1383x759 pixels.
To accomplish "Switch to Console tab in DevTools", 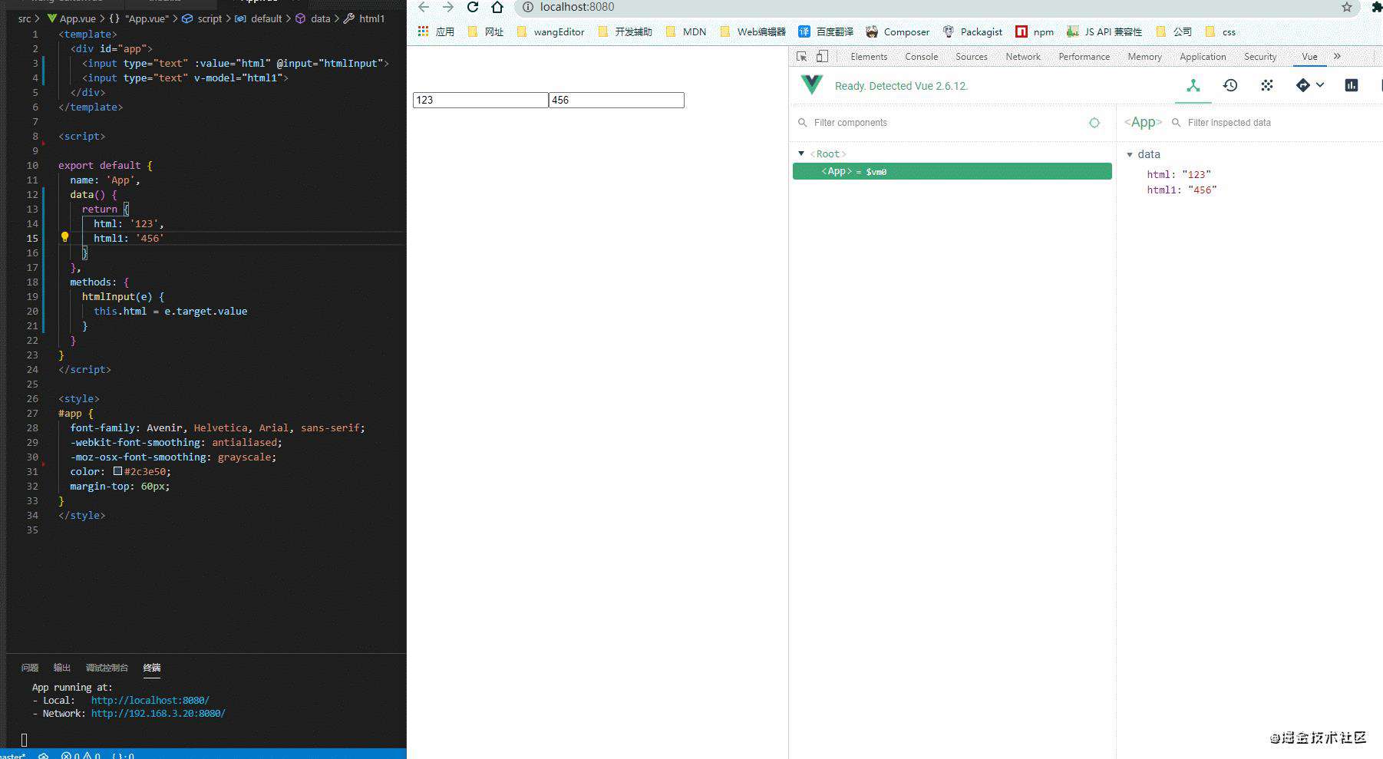I will pyautogui.click(x=921, y=56).
